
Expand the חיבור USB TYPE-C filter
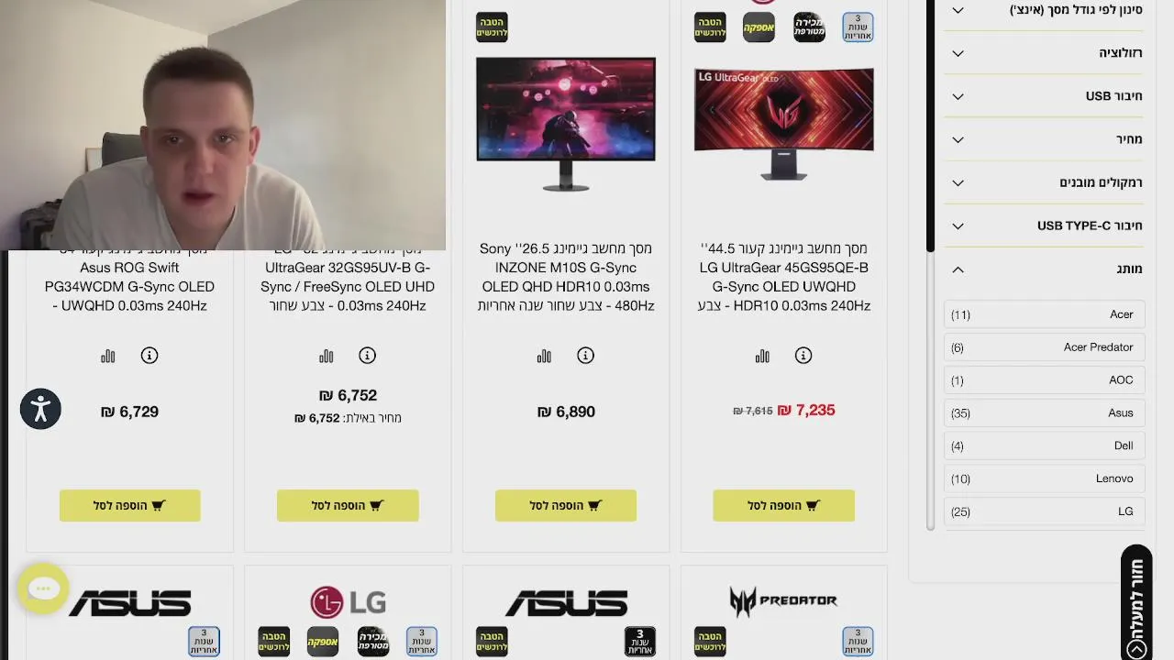(x=1044, y=225)
